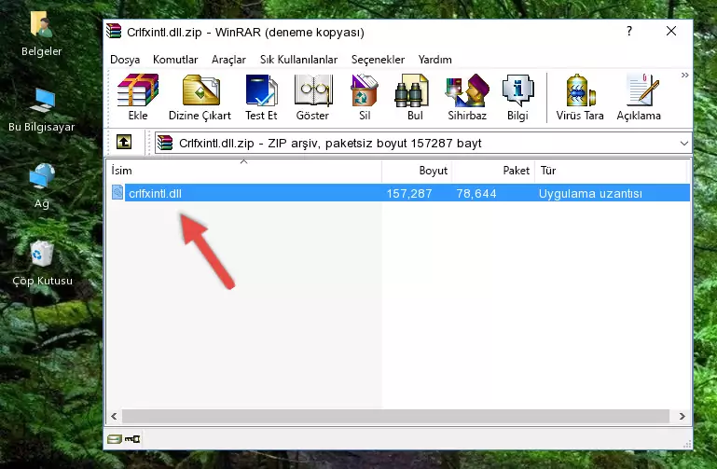Open the Yardım menu
Screen dimensions: 717x469
pos(434,60)
